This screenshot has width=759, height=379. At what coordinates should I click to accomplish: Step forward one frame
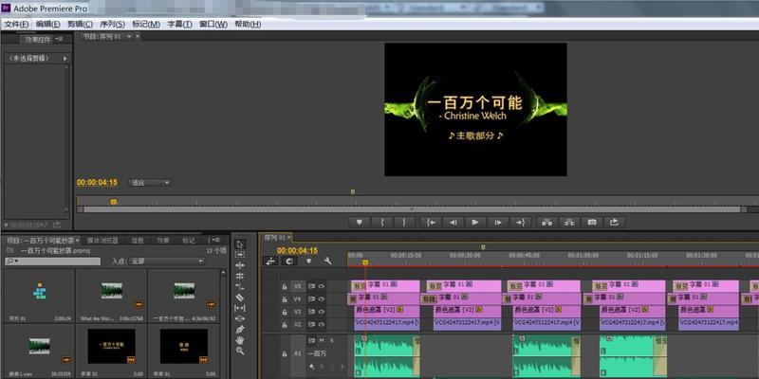click(x=498, y=223)
